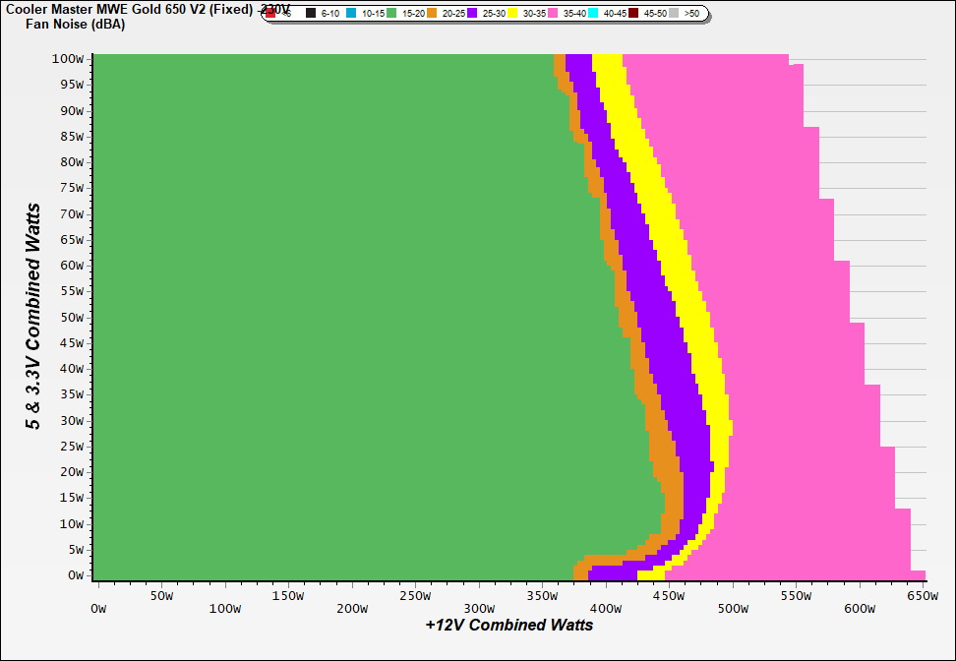
Task: Select the pink 35-40 legend swatch
Action: [x=554, y=14]
